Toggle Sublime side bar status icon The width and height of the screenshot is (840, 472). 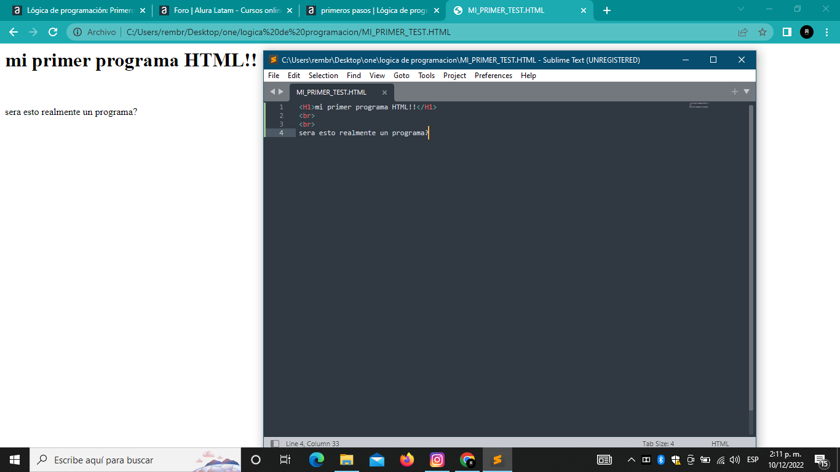coord(275,444)
